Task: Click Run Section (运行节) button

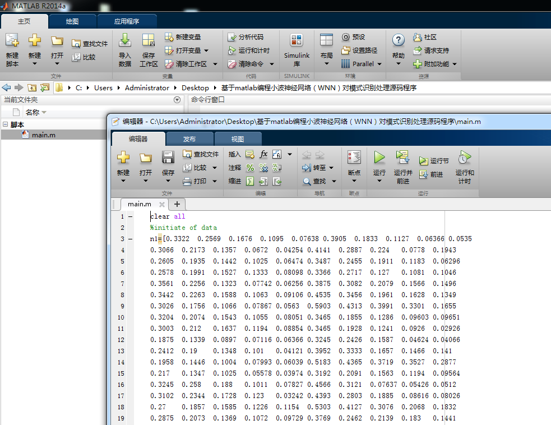Action: (434, 161)
